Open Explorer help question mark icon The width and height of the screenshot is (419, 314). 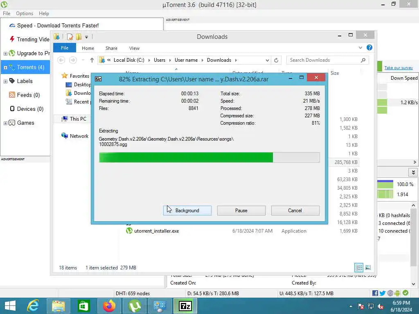[x=369, y=47]
